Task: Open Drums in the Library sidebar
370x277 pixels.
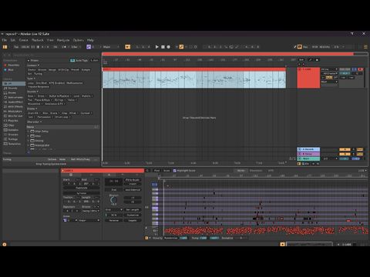Action: pos(12,93)
